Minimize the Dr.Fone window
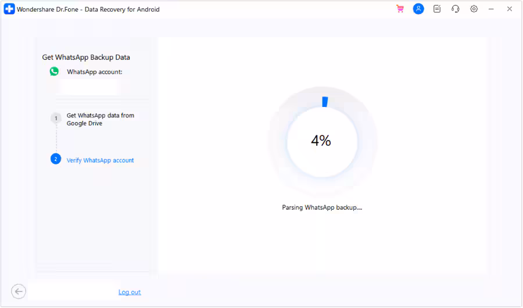Screen dimensions: 523x308 click(x=492, y=9)
